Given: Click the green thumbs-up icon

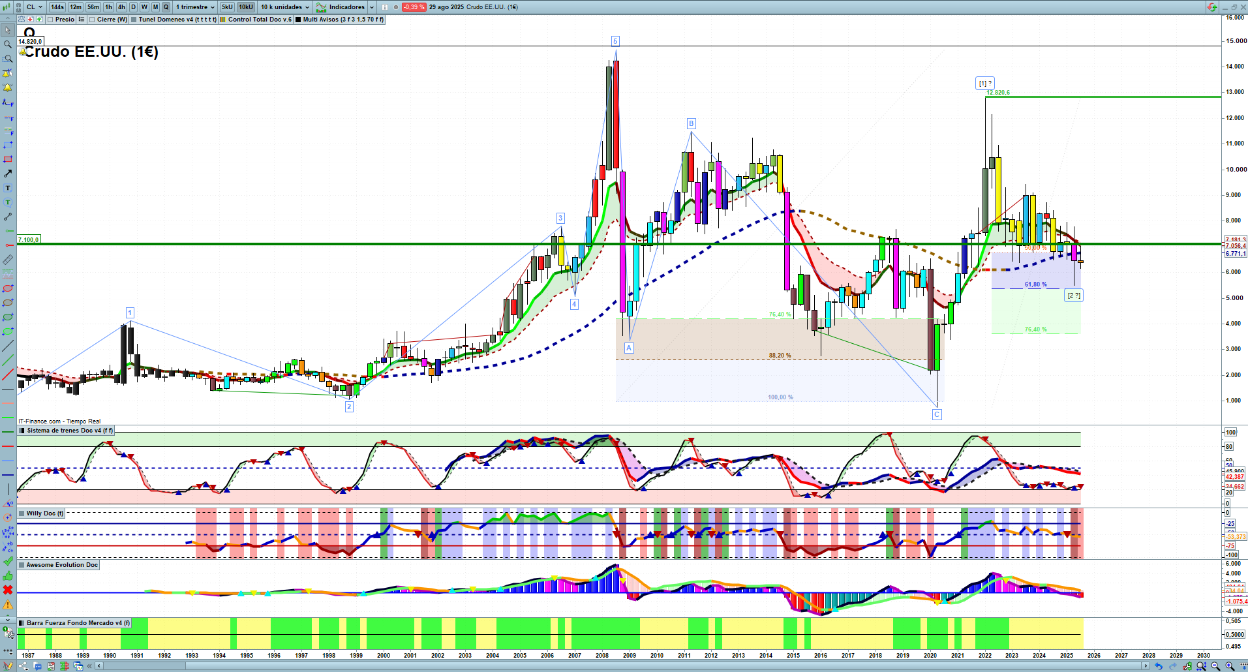Looking at the screenshot, I should point(8,575).
